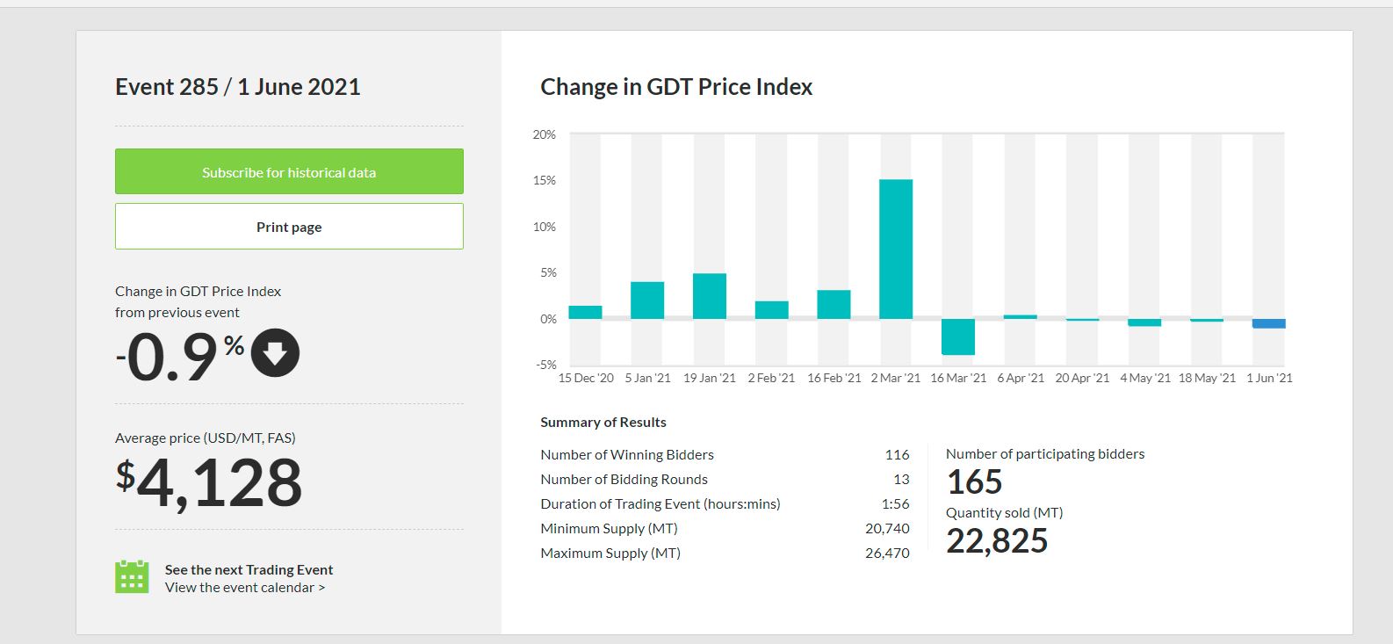The height and width of the screenshot is (644, 1393).
Task: Click the Subscribe for historical data button
Action: click(289, 171)
